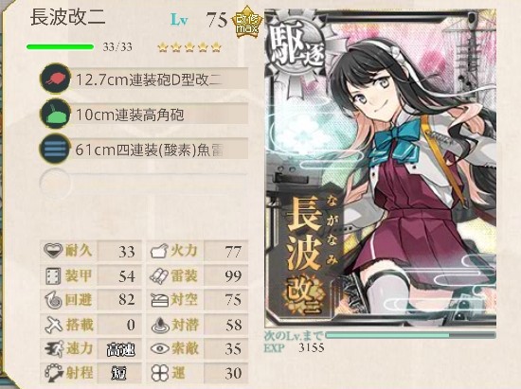Select the empty fourth equipment slot

(144, 184)
